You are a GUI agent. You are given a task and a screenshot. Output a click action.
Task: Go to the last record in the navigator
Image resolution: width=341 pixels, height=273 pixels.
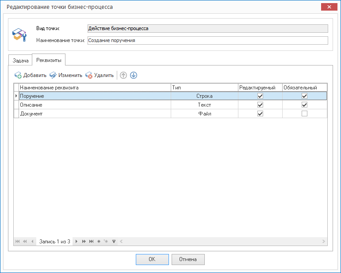coord(92,241)
